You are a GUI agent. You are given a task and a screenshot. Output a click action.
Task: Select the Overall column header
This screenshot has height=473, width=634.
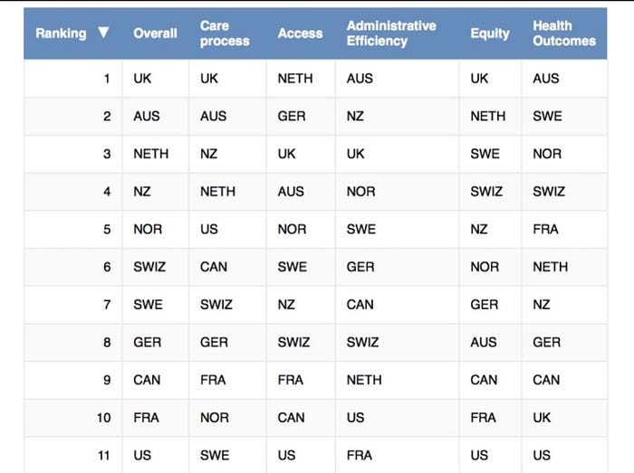click(155, 33)
